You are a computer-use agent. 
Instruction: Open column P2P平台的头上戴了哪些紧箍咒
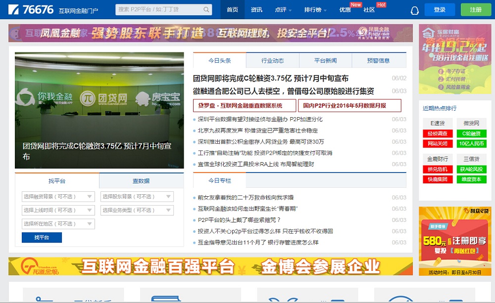(x=239, y=220)
